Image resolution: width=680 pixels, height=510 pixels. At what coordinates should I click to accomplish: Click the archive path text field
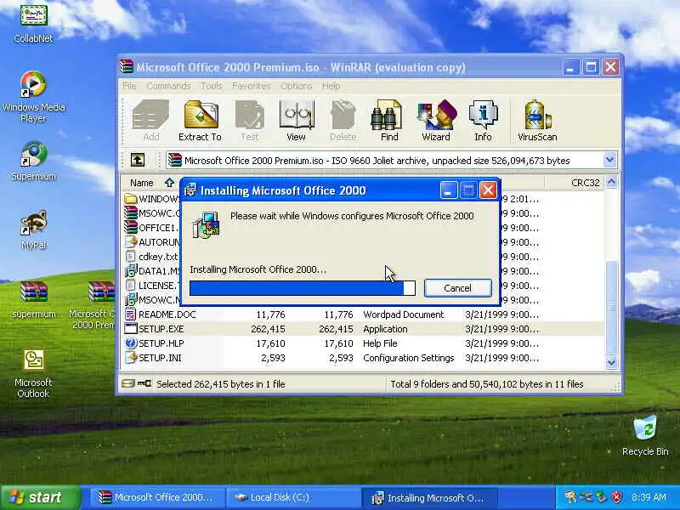click(385, 160)
